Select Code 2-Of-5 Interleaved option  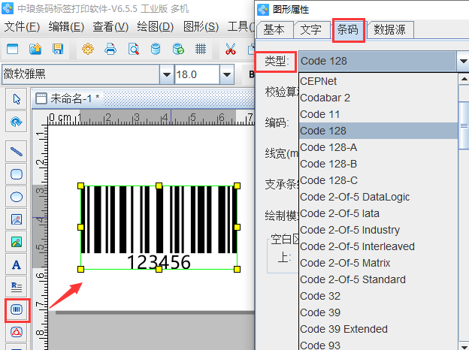[x=357, y=246]
